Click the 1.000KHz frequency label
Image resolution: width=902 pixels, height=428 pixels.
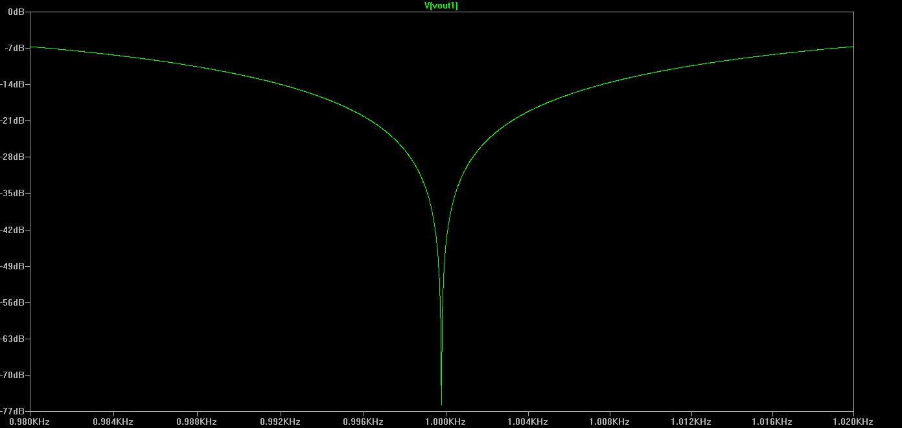click(446, 422)
